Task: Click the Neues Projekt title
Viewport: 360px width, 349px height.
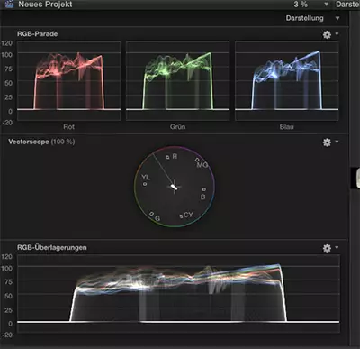Action: (x=45, y=5)
